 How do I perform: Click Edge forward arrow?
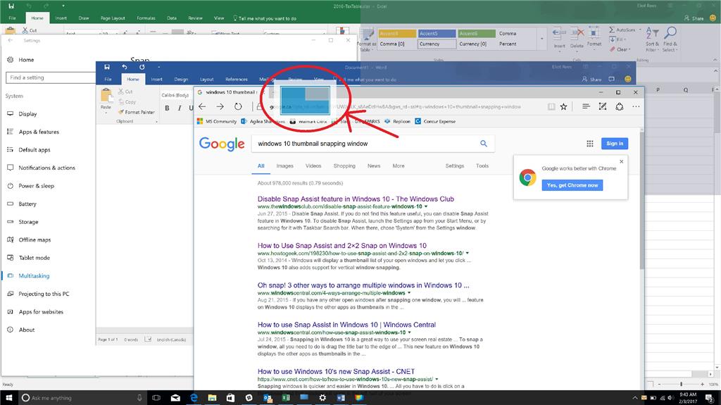pos(220,107)
